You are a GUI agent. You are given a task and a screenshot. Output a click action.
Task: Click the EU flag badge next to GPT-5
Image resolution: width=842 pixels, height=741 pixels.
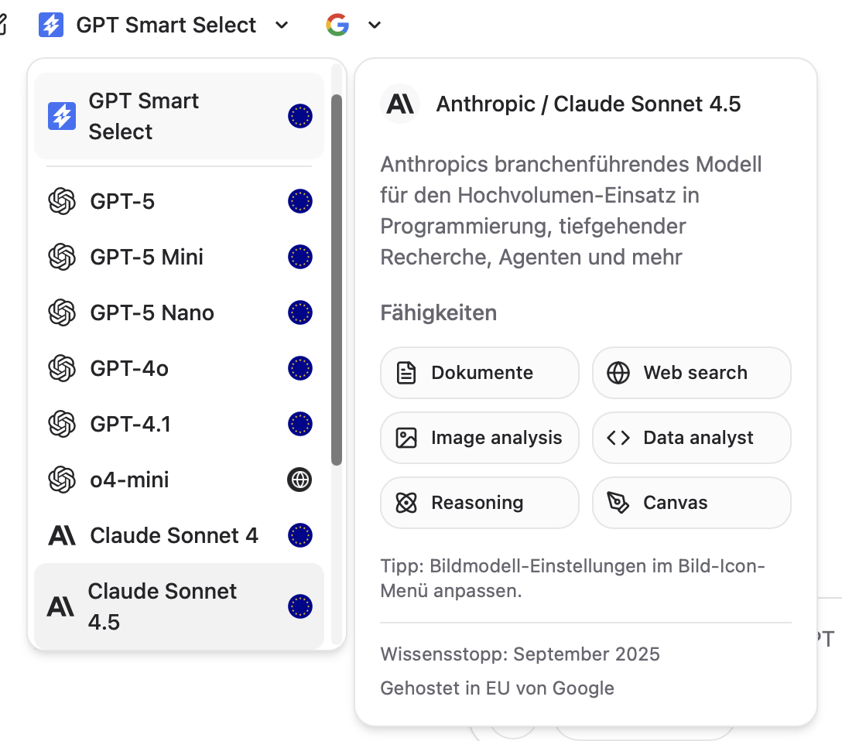(299, 201)
